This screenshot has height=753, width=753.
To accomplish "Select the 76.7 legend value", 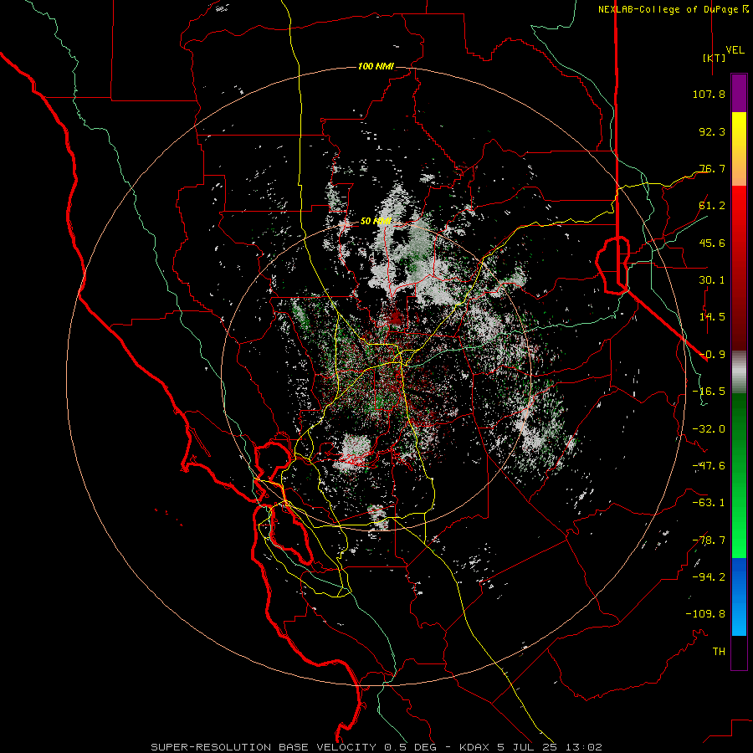I will coord(712,168).
